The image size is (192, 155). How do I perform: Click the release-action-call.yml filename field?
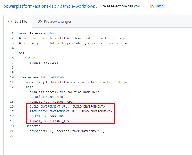point(123,6)
